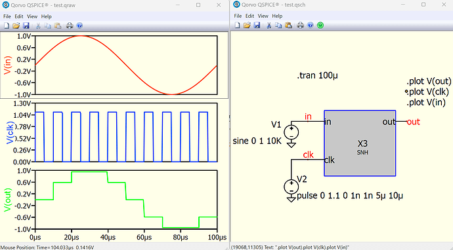
Task: Click the New file icon in waveform window
Action: pyautogui.click(x=7, y=26)
